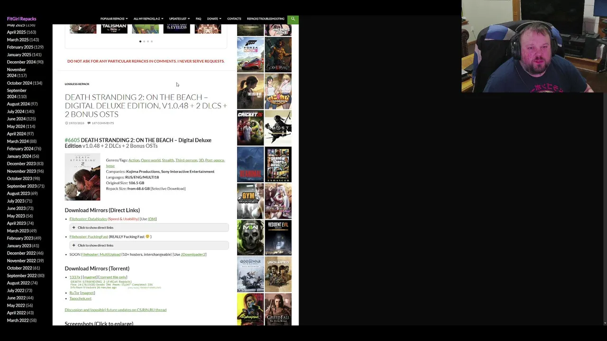Open the Cricket 26 cover thumbnail
607x341 pixels.
click(250, 128)
